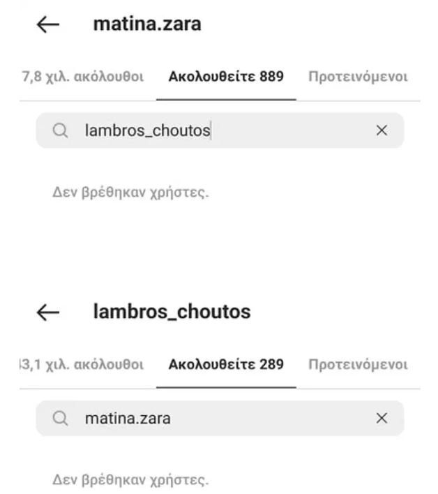Clear the matina.zara search query with X
438x494 pixels.
click(x=382, y=418)
